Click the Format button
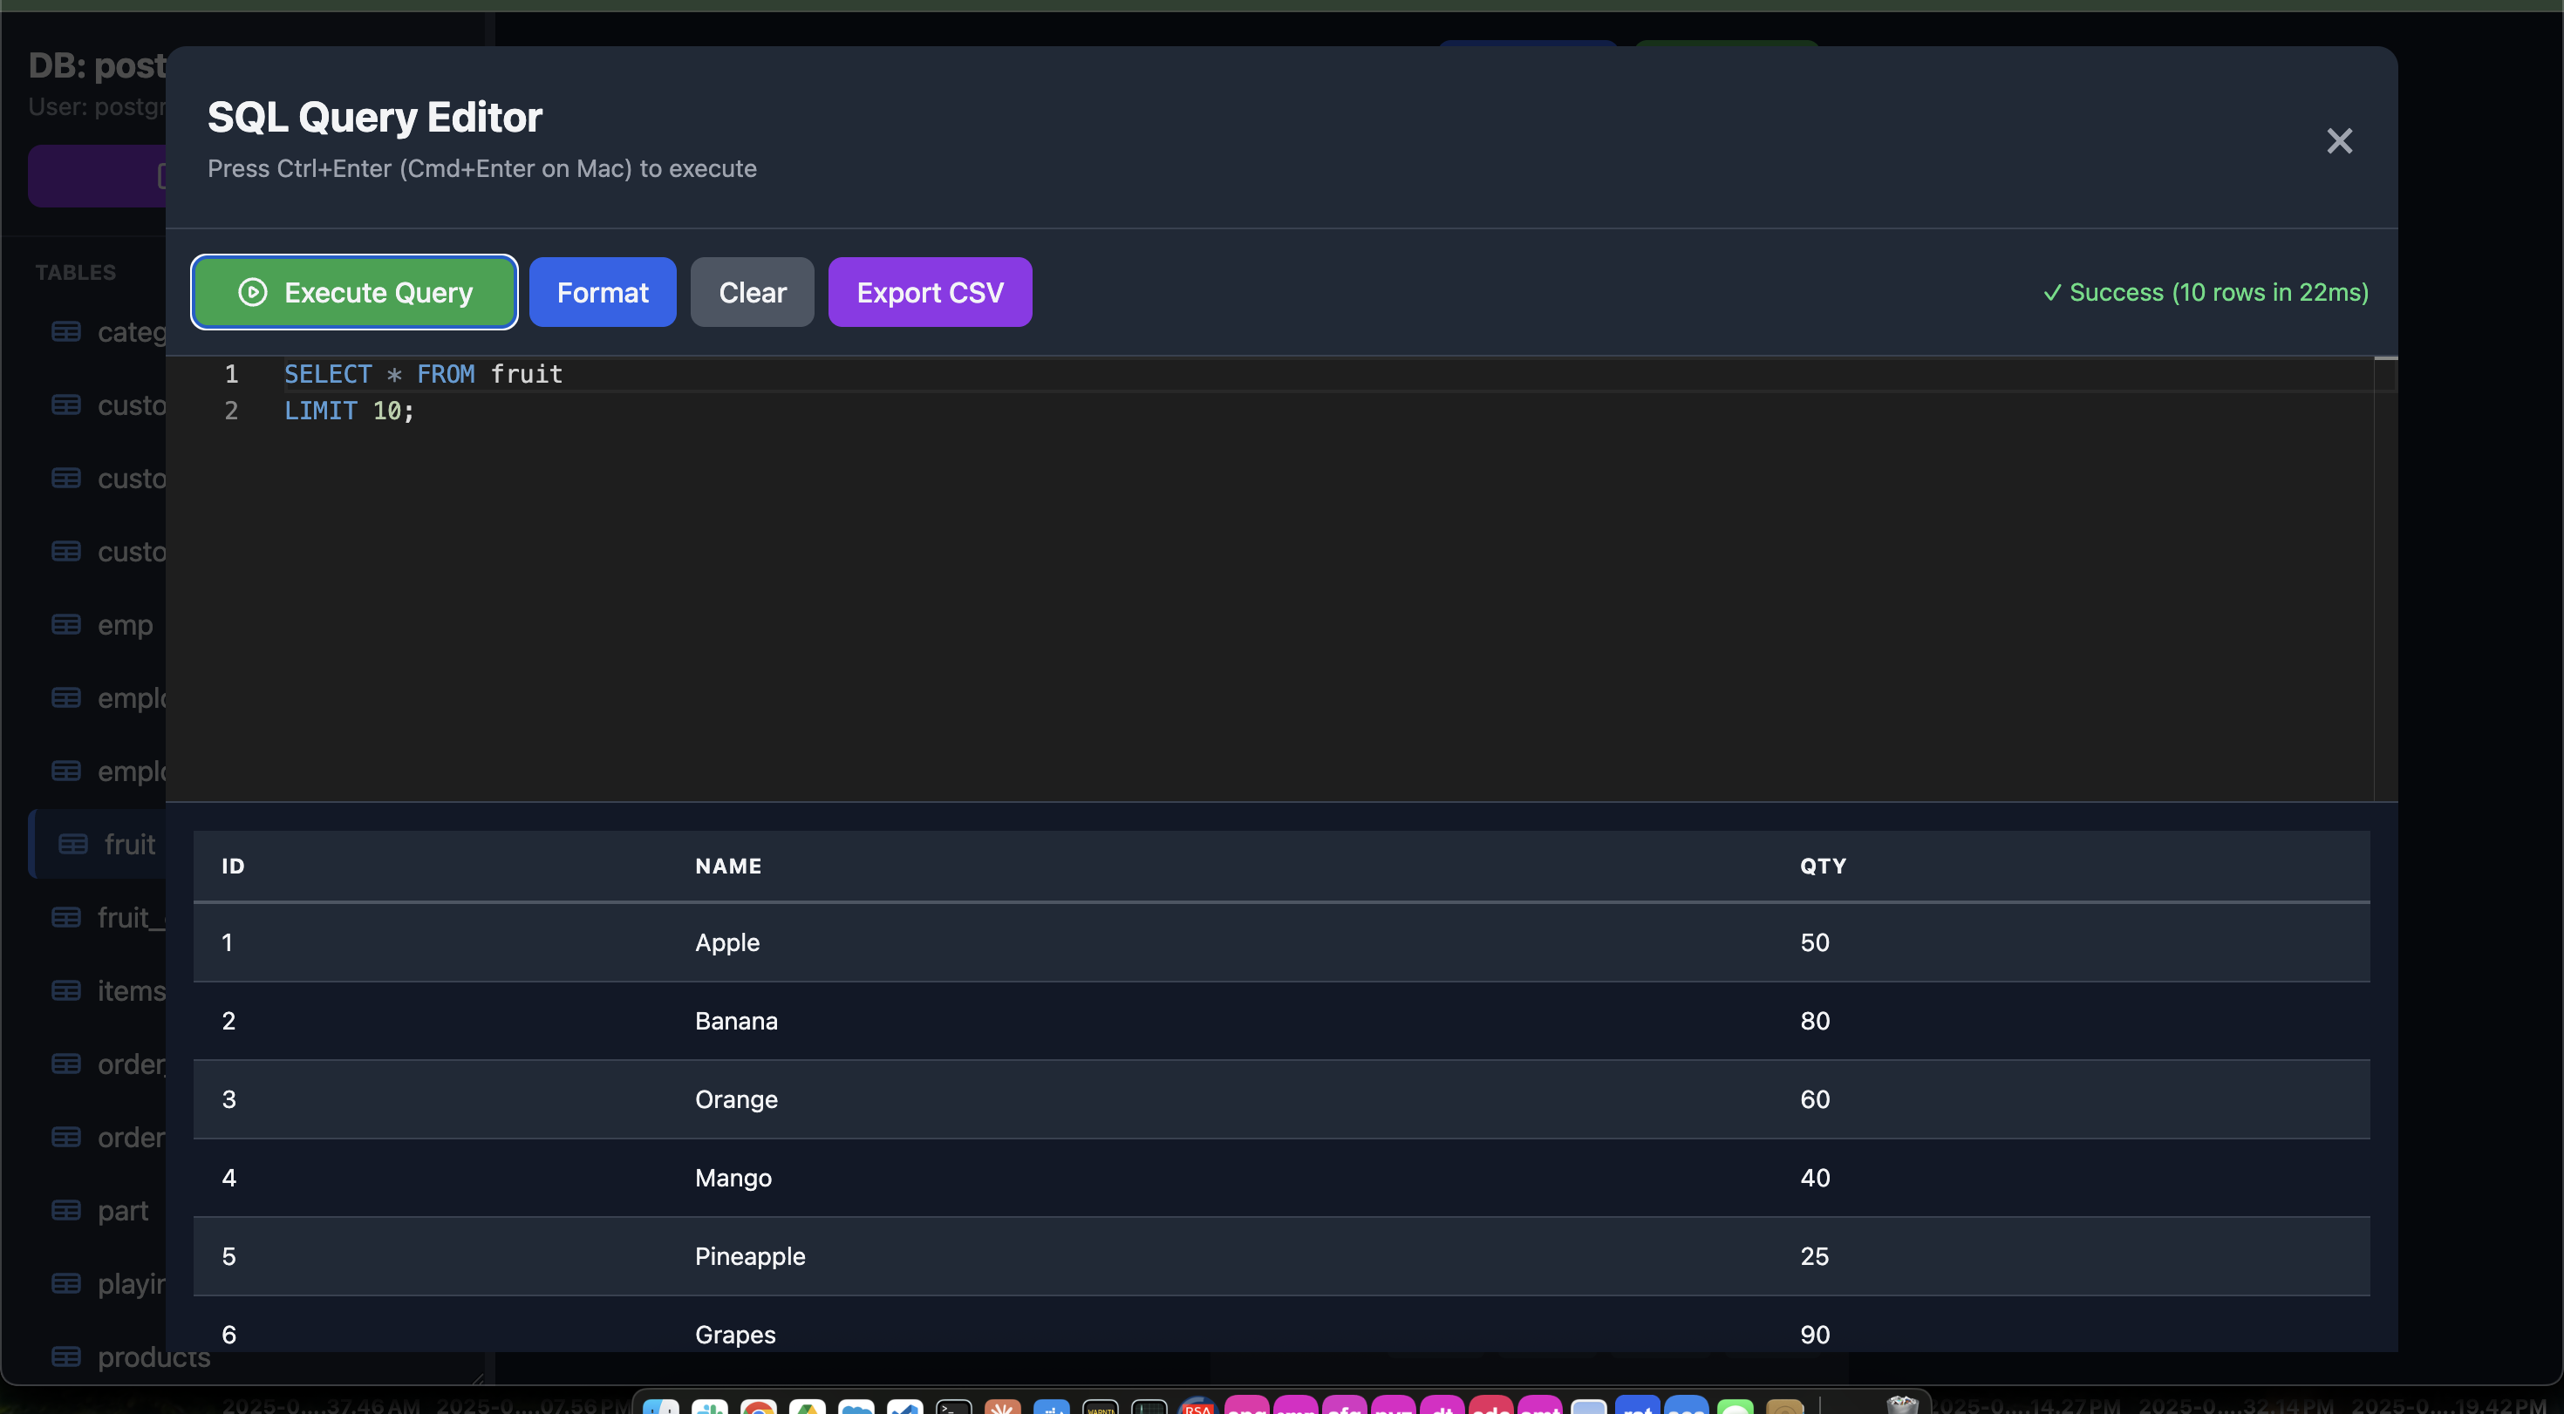 coord(602,291)
